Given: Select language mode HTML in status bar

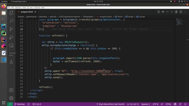Looking at the screenshot, I should [168, 104].
